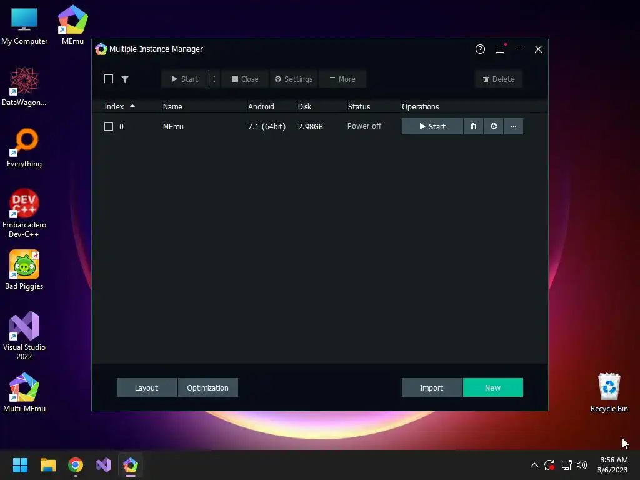Viewport: 640px width, 480px height.
Task: Open Visual Studio 2022 desktop shortcut
Action: pos(24,336)
